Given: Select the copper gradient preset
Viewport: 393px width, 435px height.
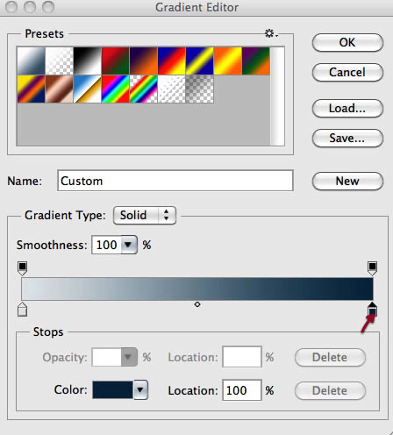Looking at the screenshot, I should point(59,89).
